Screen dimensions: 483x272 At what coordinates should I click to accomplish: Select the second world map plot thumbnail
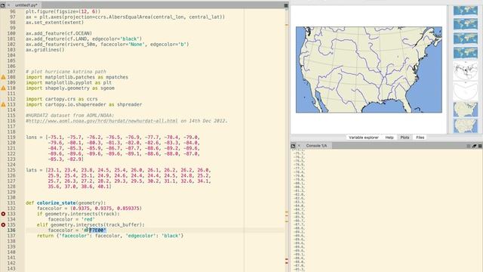click(x=466, y=24)
